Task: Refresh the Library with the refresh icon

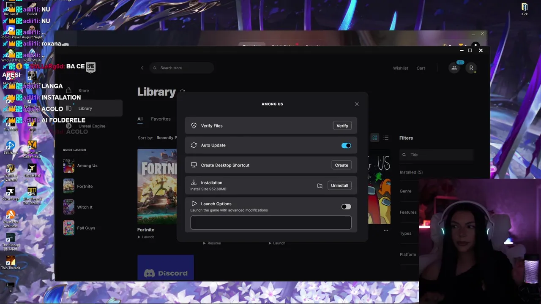Action: (183, 92)
